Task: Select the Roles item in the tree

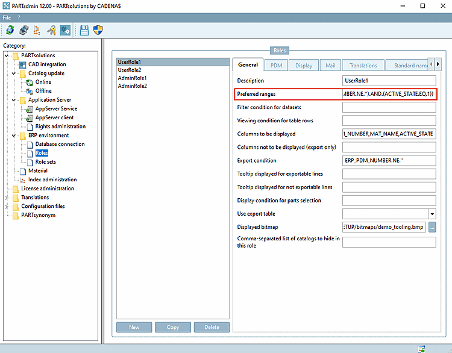Action: [x=42, y=153]
